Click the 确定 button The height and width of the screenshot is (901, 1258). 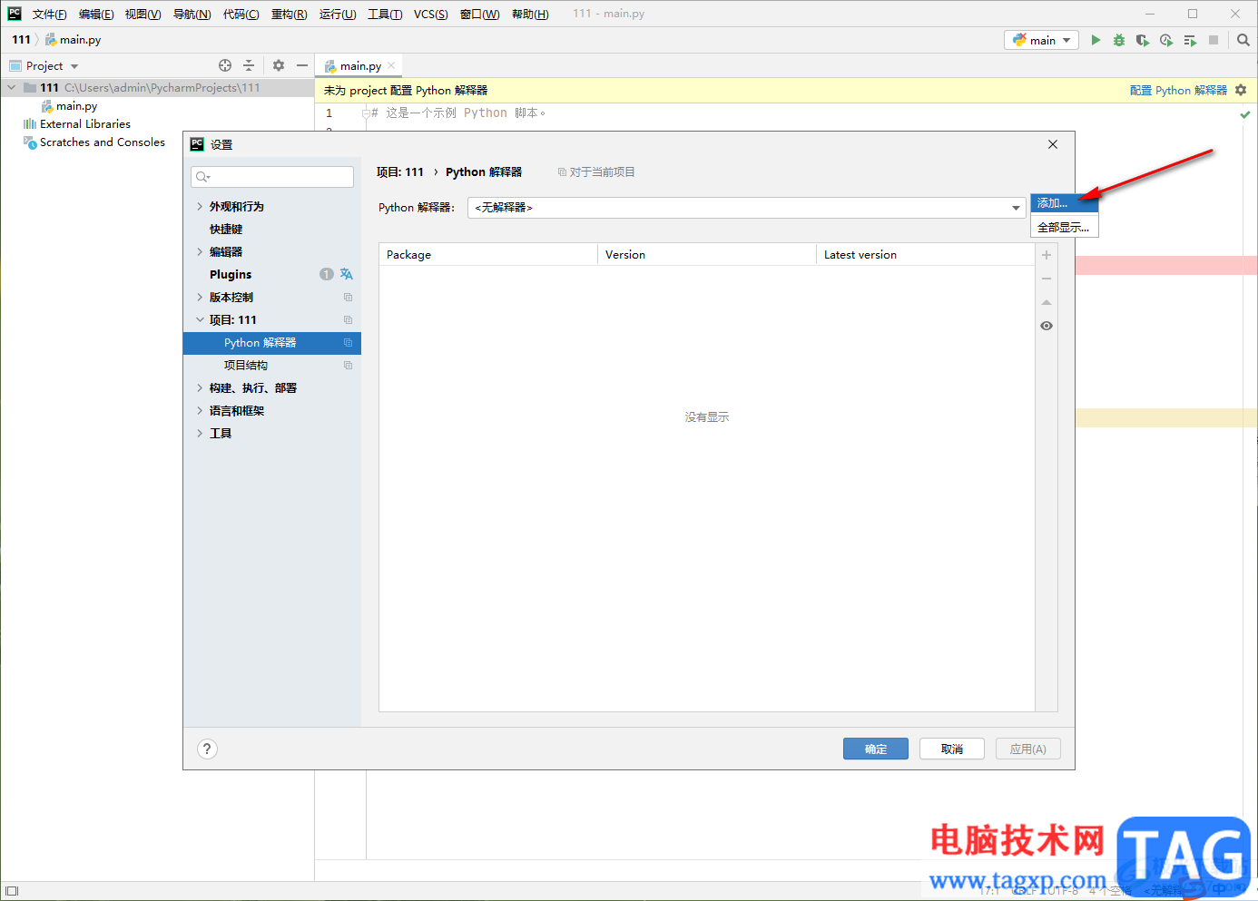(x=876, y=749)
